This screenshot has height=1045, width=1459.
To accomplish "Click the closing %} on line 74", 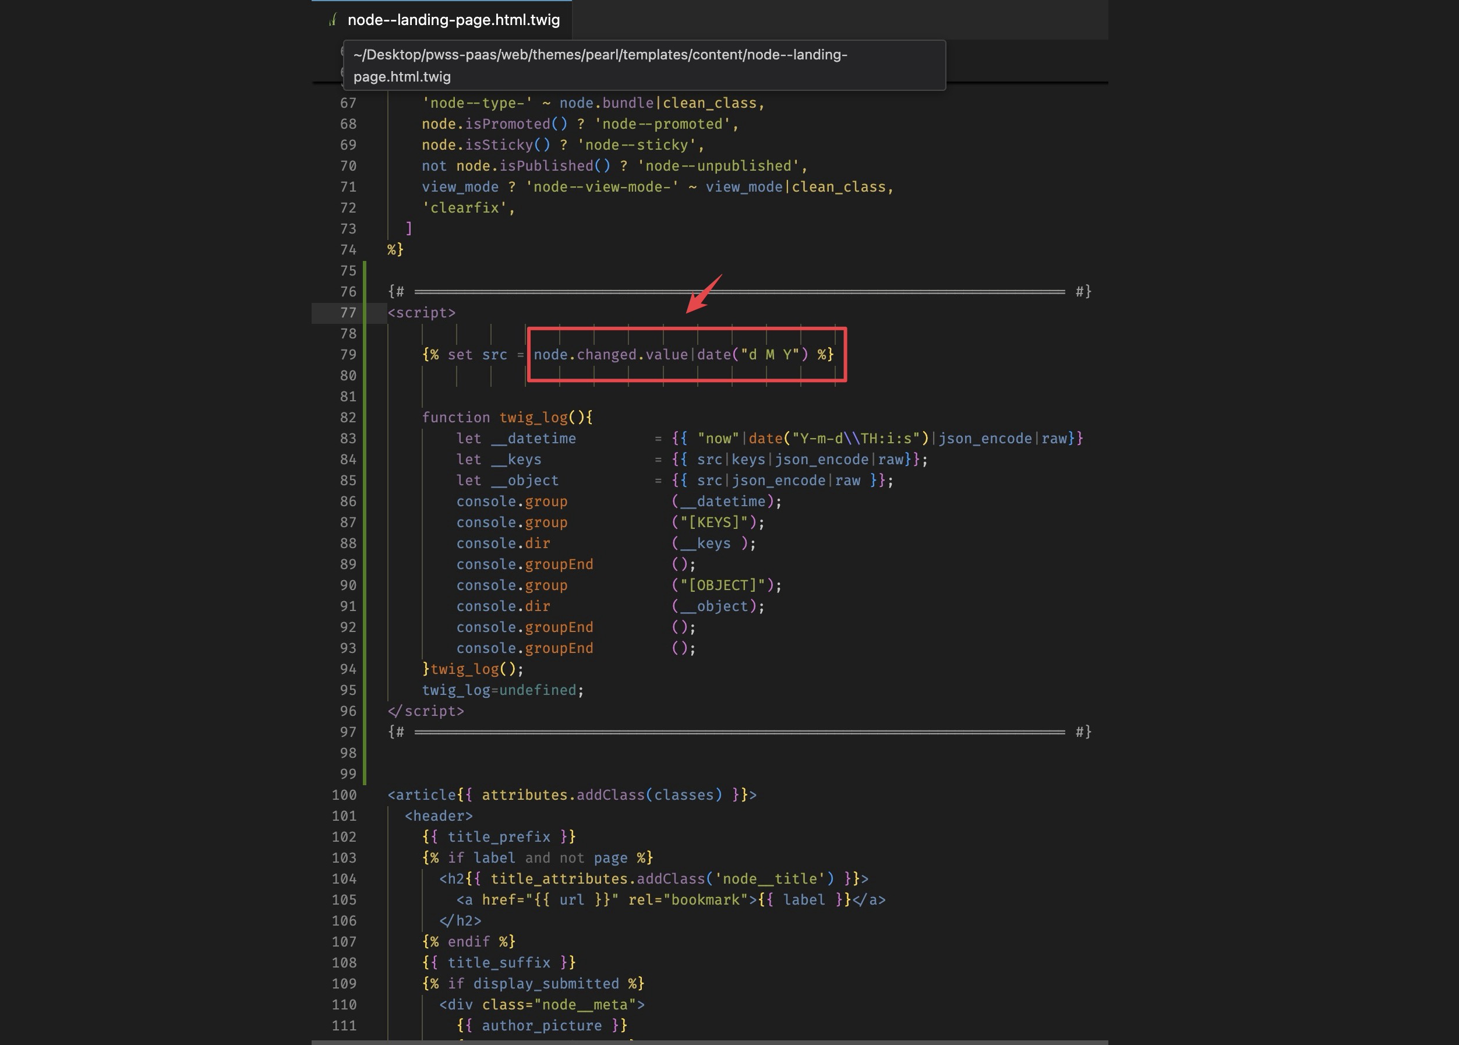I will [395, 250].
